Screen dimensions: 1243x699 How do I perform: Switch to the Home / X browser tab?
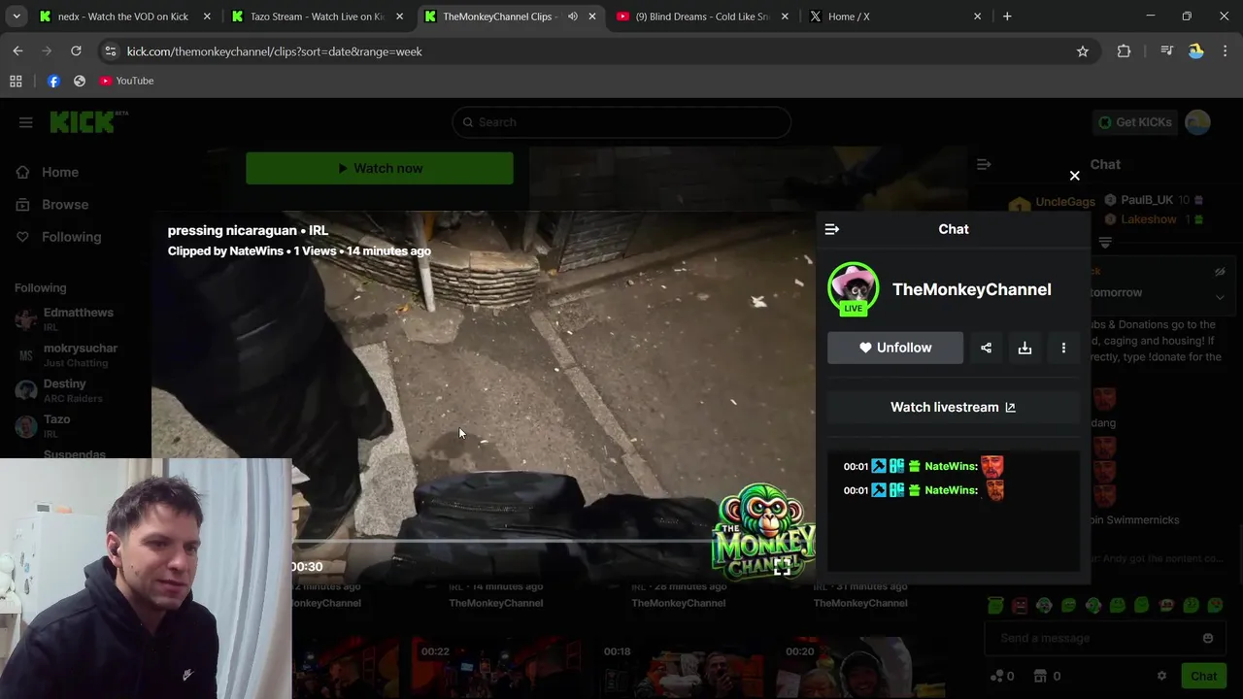click(x=893, y=17)
